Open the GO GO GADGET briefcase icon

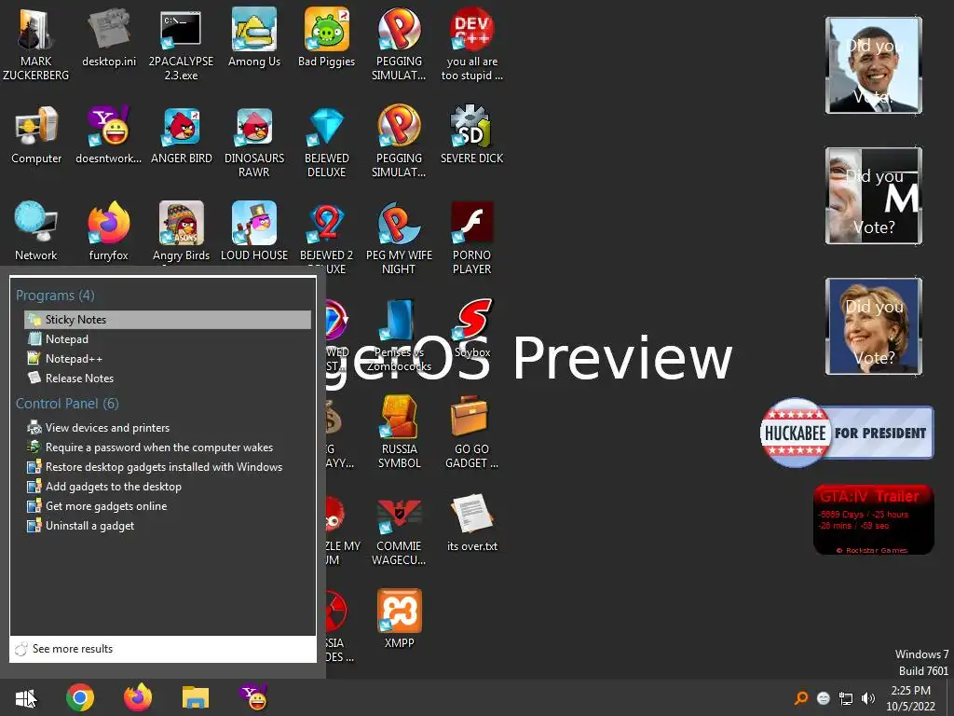(x=472, y=432)
